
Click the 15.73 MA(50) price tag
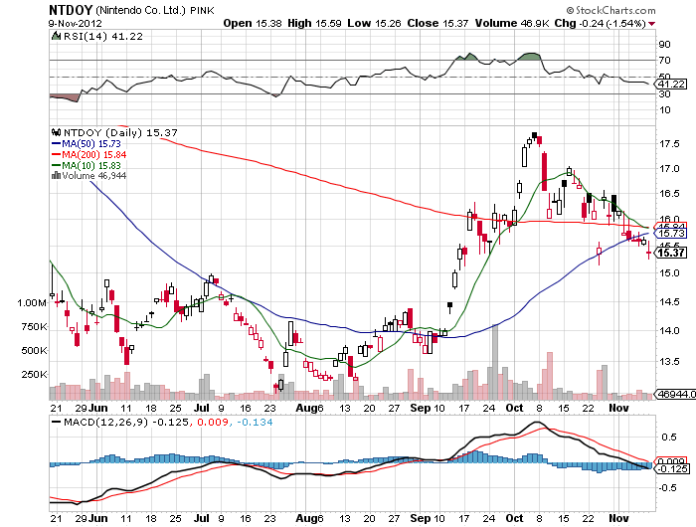pos(671,233)
